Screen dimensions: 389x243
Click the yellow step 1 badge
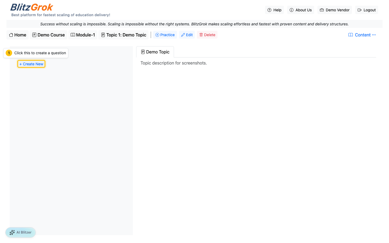click(9, 53)
